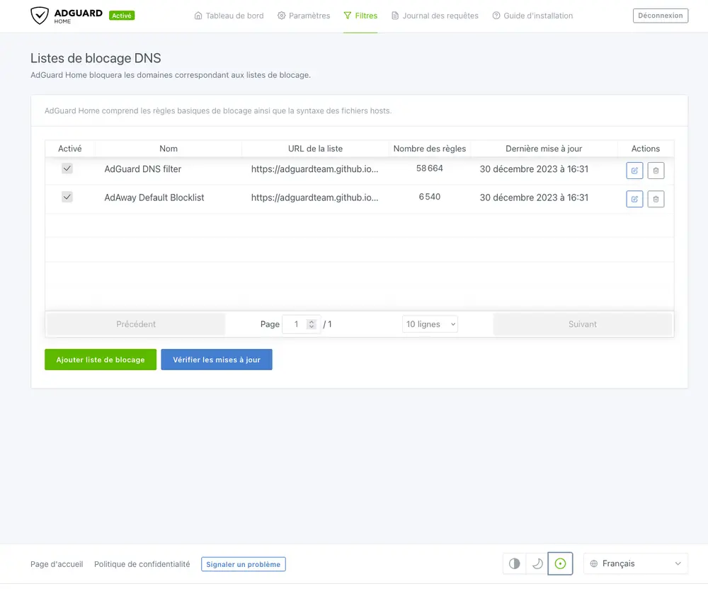The image size is (708, 591).
Task: Click the Précédent pagination button
Action: point(136,324)
